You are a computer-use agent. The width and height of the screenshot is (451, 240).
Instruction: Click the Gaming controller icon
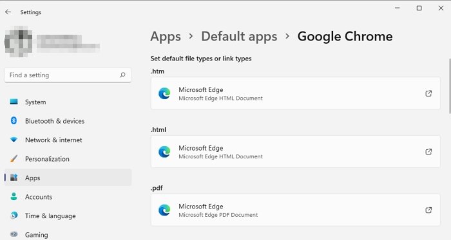tap(14, 234)
